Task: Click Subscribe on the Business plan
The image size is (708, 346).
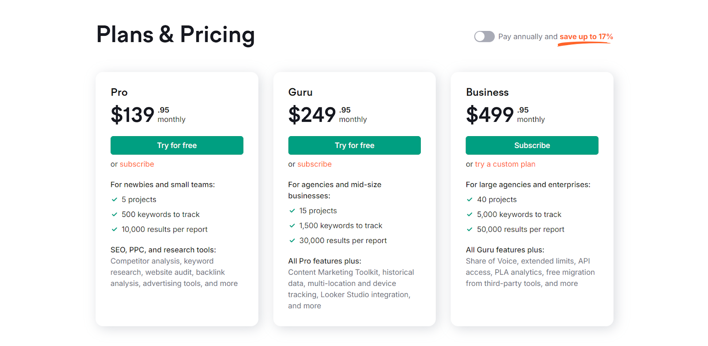Action: click(531, 145)
